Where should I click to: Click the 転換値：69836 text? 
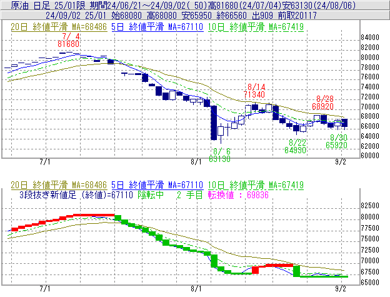[x=238, y=194]
